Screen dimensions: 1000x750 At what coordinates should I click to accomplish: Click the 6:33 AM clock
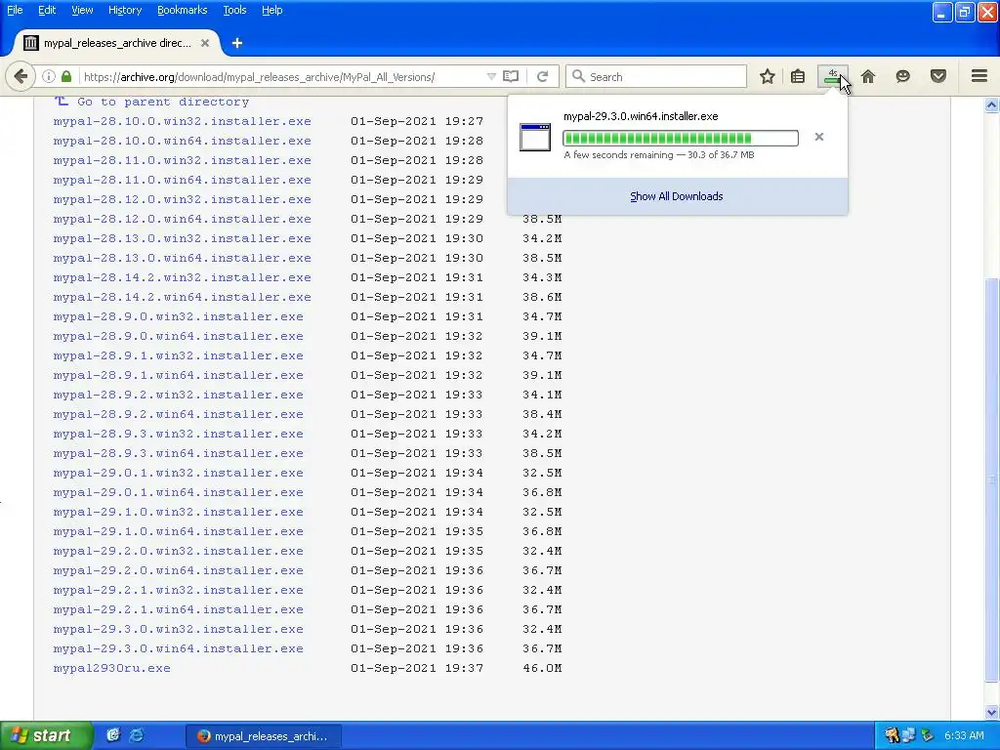[964, 736]
